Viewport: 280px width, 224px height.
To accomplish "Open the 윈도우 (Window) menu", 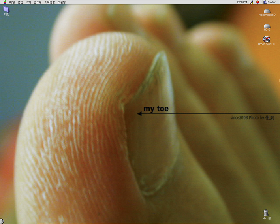I will [38, 2].
